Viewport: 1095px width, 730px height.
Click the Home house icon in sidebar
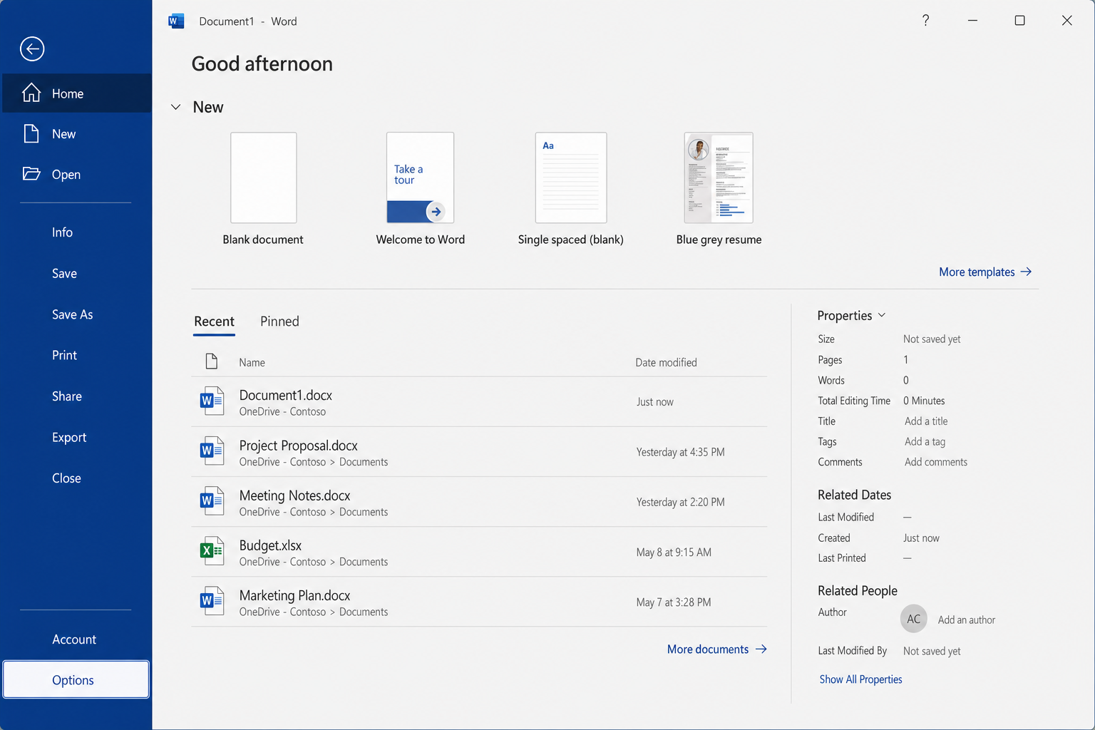click(x=31, y=93)
